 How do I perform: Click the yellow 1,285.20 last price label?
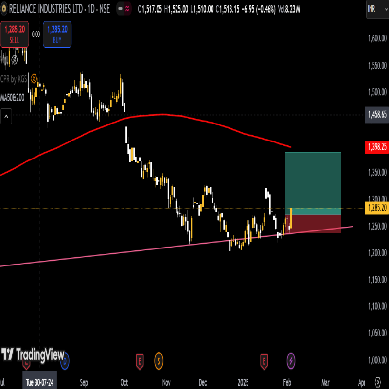[377, 207]
